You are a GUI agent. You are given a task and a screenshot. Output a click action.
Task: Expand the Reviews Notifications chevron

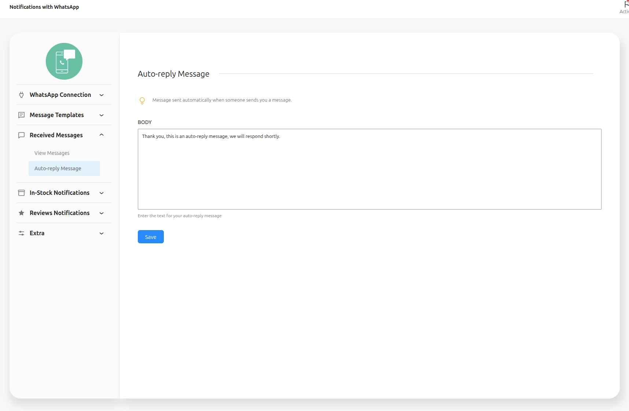102,213
